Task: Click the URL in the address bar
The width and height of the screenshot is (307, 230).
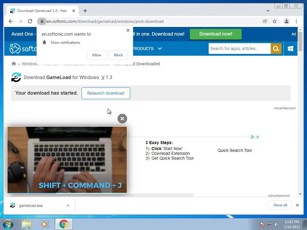Action: (x=105, y=21)
